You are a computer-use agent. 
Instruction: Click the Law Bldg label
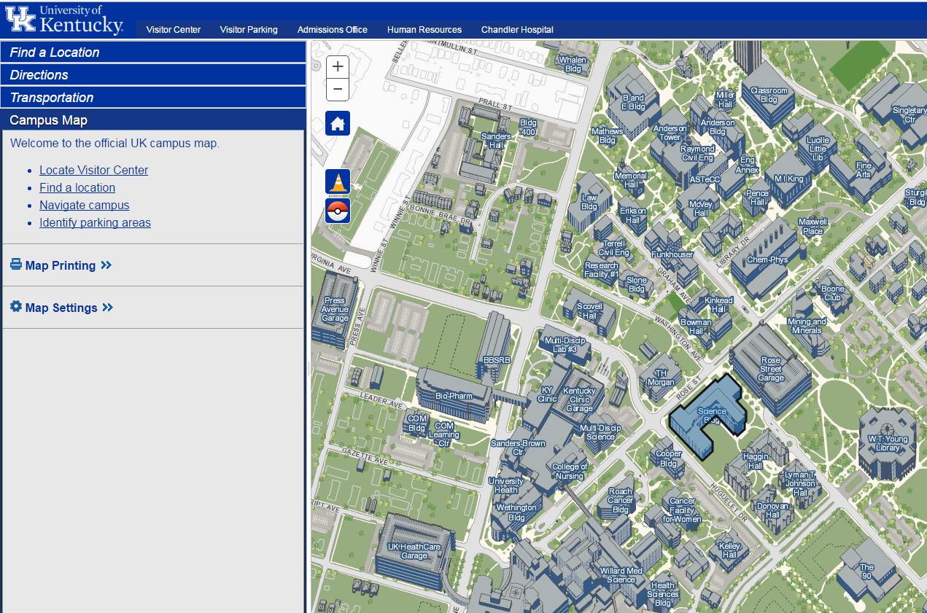[589, 202]
